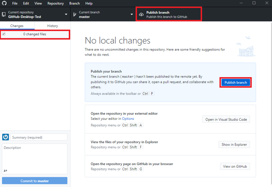Image resolution: width=272 pixels, height=187 pixels.
Task: Click the GitHub Octocat logo icon
Action: [x=4, y=3]
